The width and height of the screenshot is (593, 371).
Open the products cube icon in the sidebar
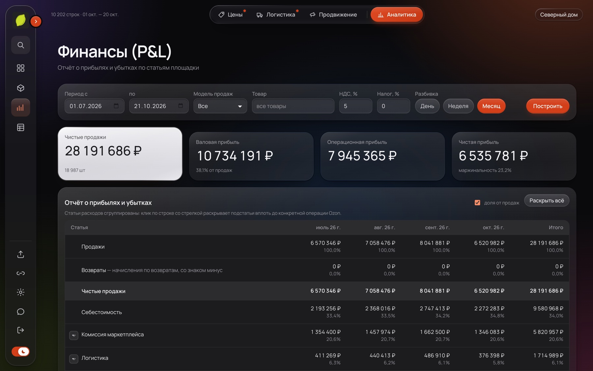(21, 88)
